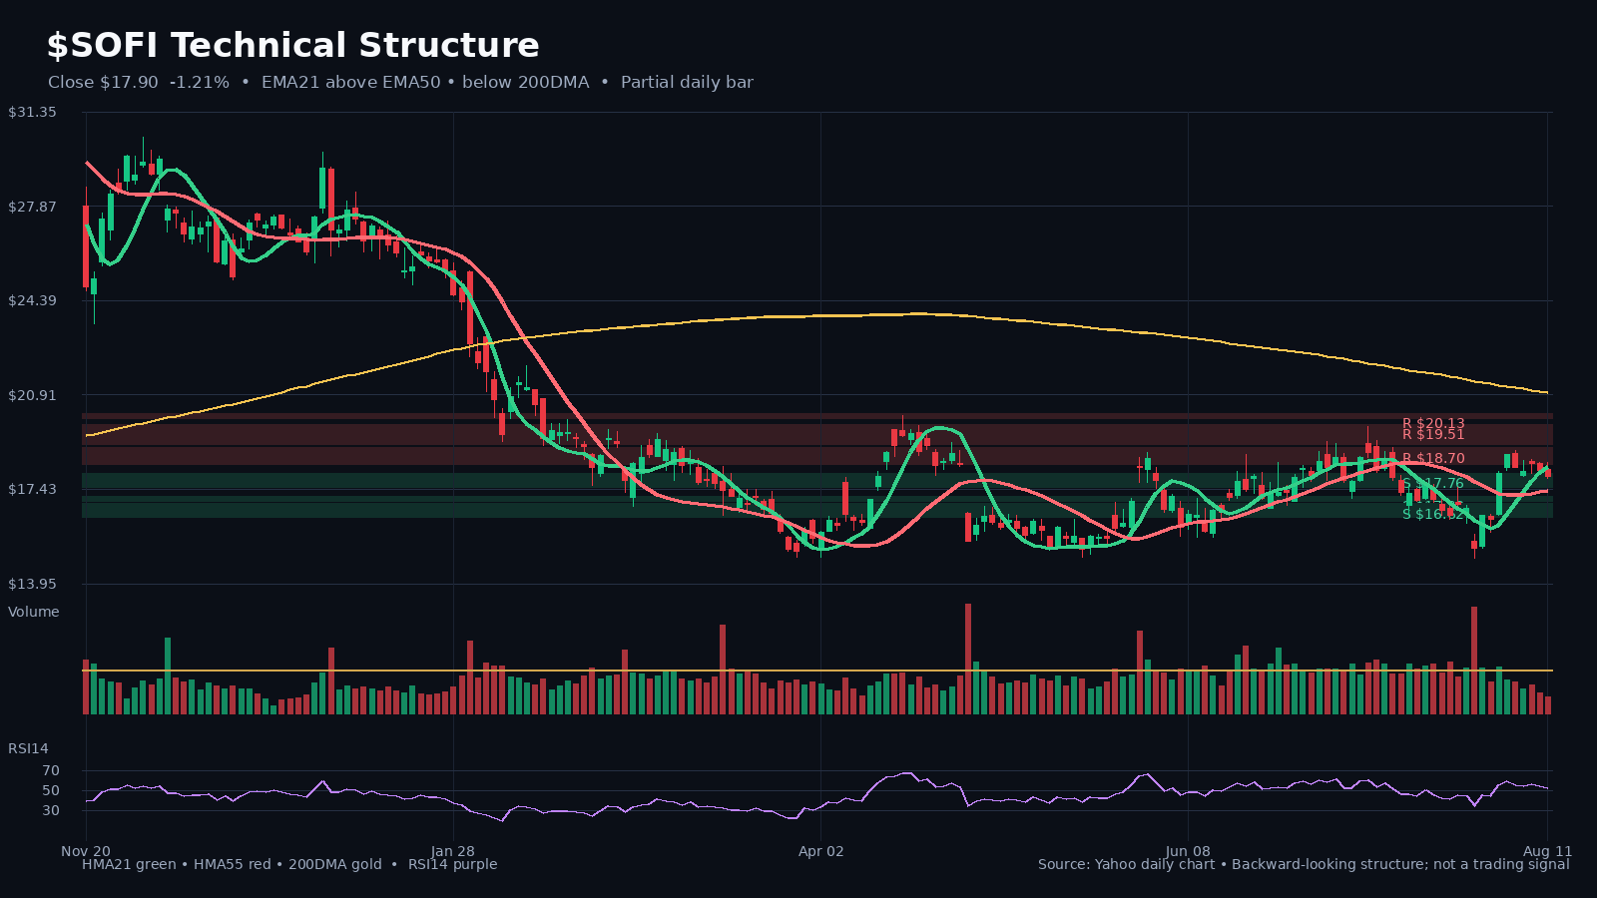Select the "below 200DMA" status text
This screenshot has height=898, width=1597.
[x=526, y=82]
